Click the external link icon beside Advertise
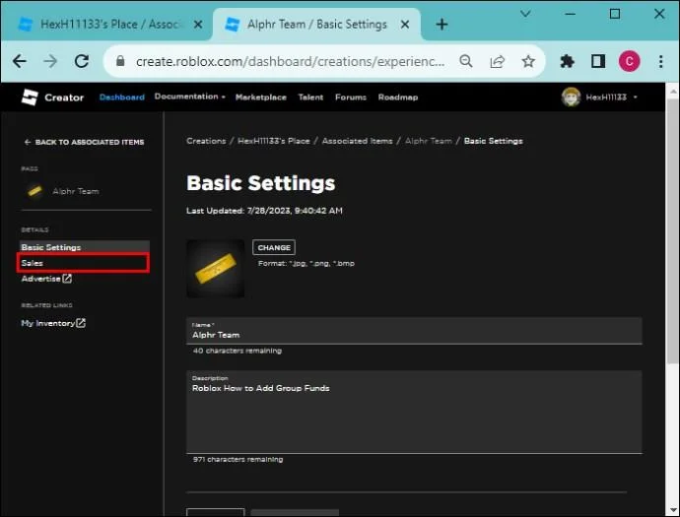Image resolution: width=680 pixels, height=517 pixels. pyautogui.click(x=67, y=279)
